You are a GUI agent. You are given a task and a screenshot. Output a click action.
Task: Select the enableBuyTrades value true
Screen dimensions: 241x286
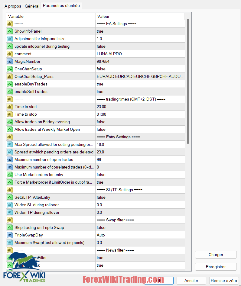point(140,84)
